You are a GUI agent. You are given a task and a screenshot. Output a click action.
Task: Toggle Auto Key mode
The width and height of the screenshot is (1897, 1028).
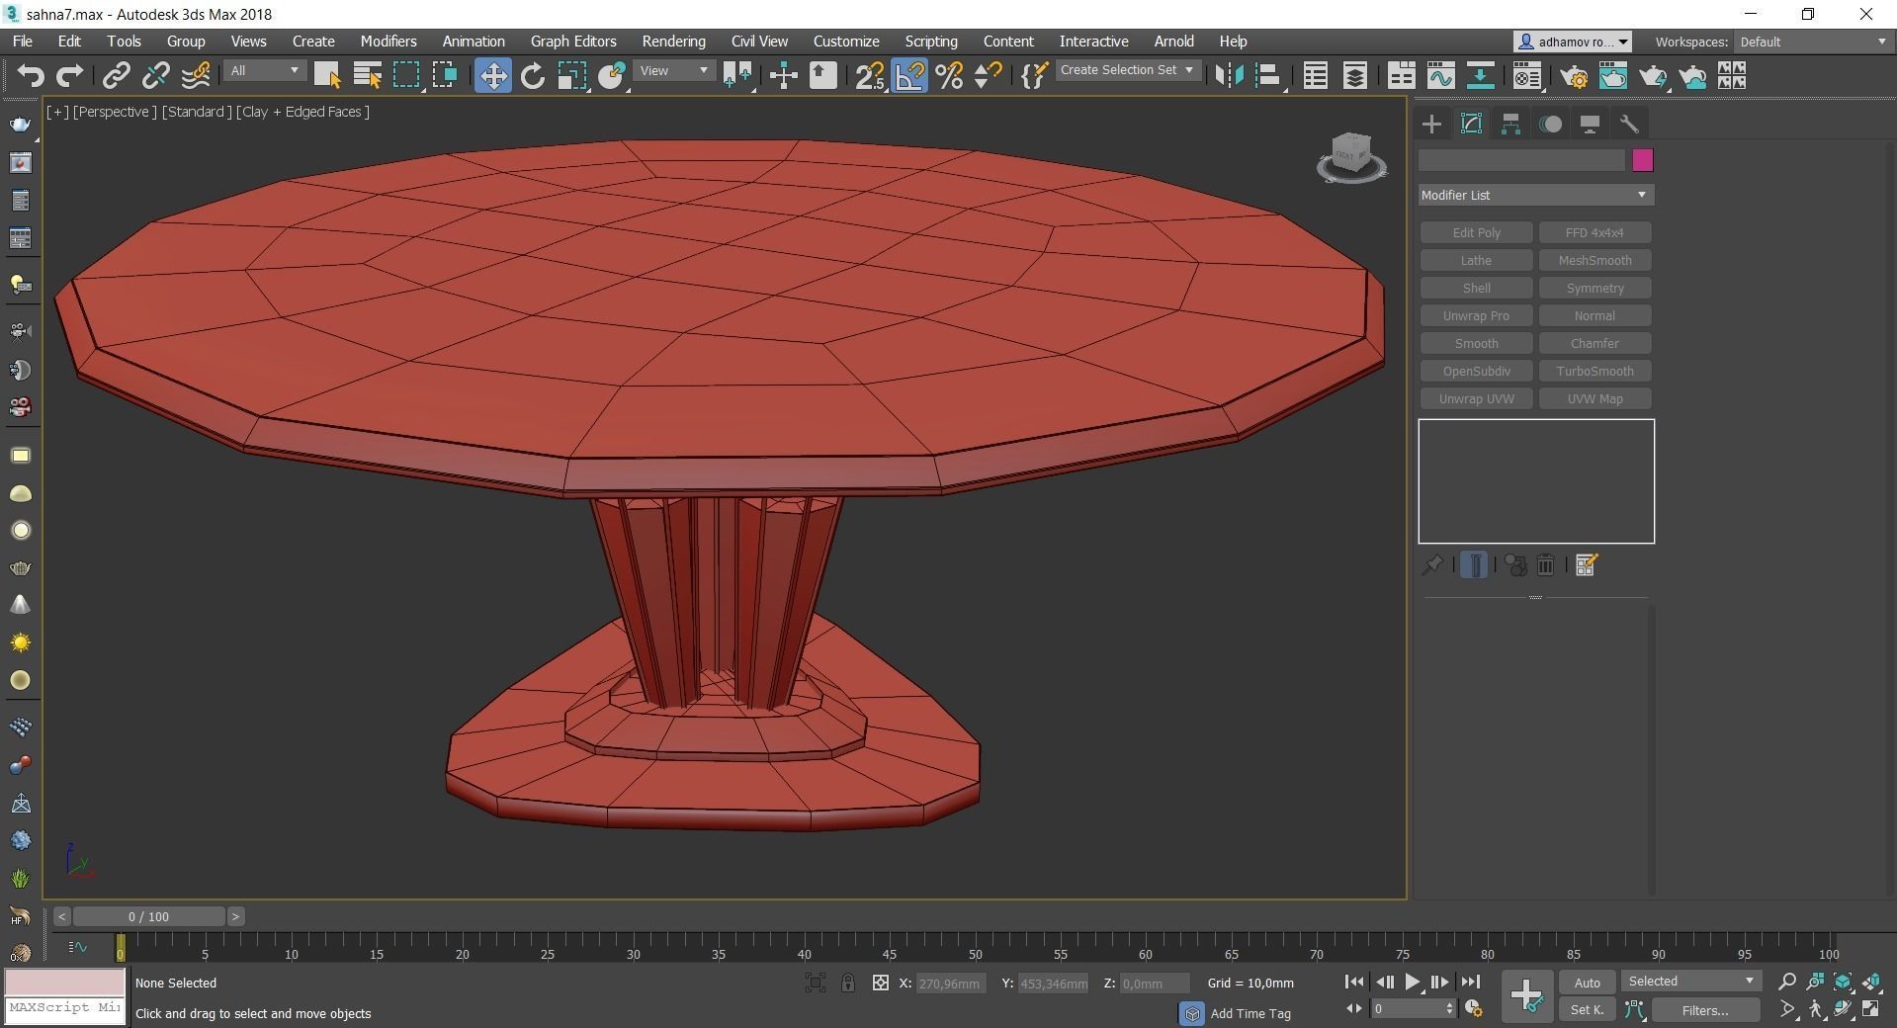coord(1587,982)
